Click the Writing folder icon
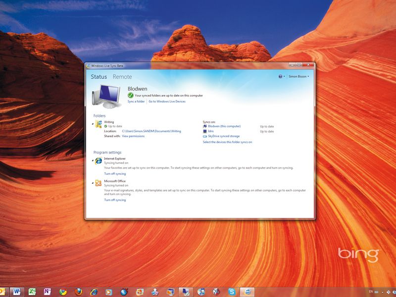396x297 pixels. [99, 124]
